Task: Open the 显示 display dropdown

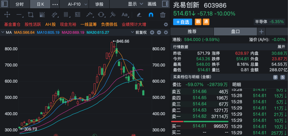Action: pos(135,4)
